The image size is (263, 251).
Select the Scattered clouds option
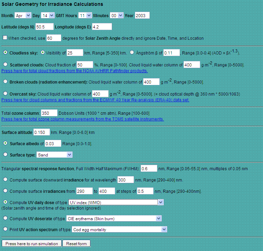point(5,64)
